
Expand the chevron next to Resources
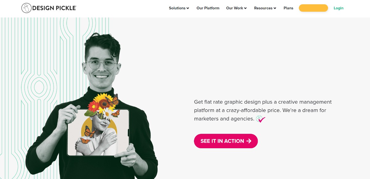275,8
